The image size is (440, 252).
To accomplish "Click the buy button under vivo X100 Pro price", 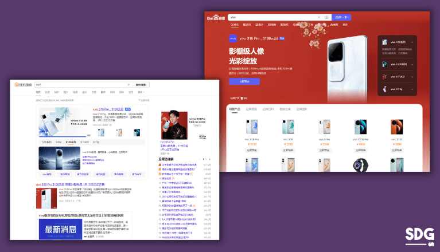I will [x=361, y=151].
